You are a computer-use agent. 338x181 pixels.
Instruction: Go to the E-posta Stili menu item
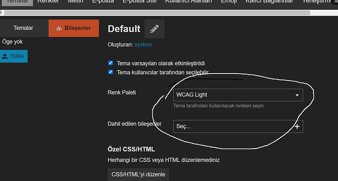[140, 1]
